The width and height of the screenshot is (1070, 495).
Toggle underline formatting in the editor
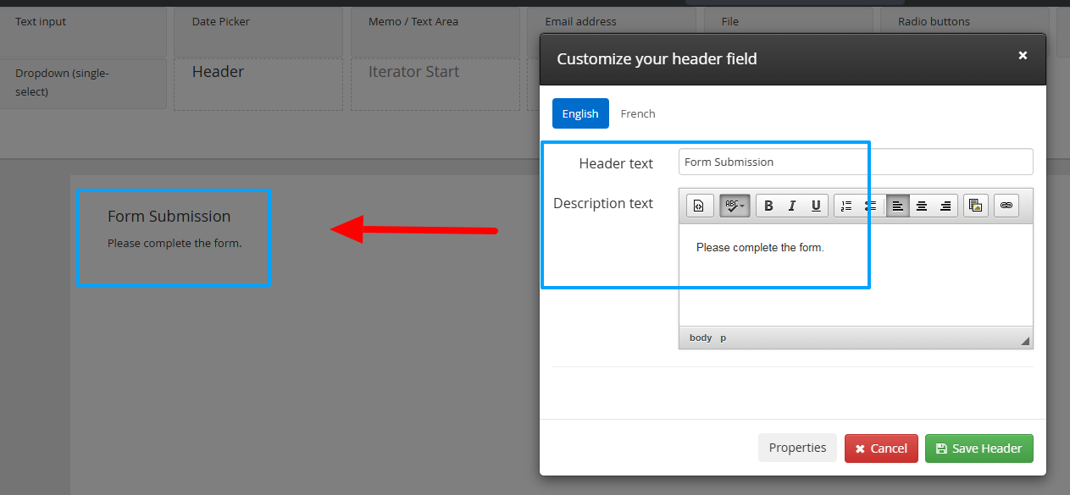pos(816,206)
